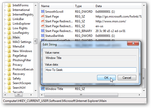Click the MAO Settings folder icon
Image resolution: width=151 pixels, height=108 pixels.
(9, 42)
